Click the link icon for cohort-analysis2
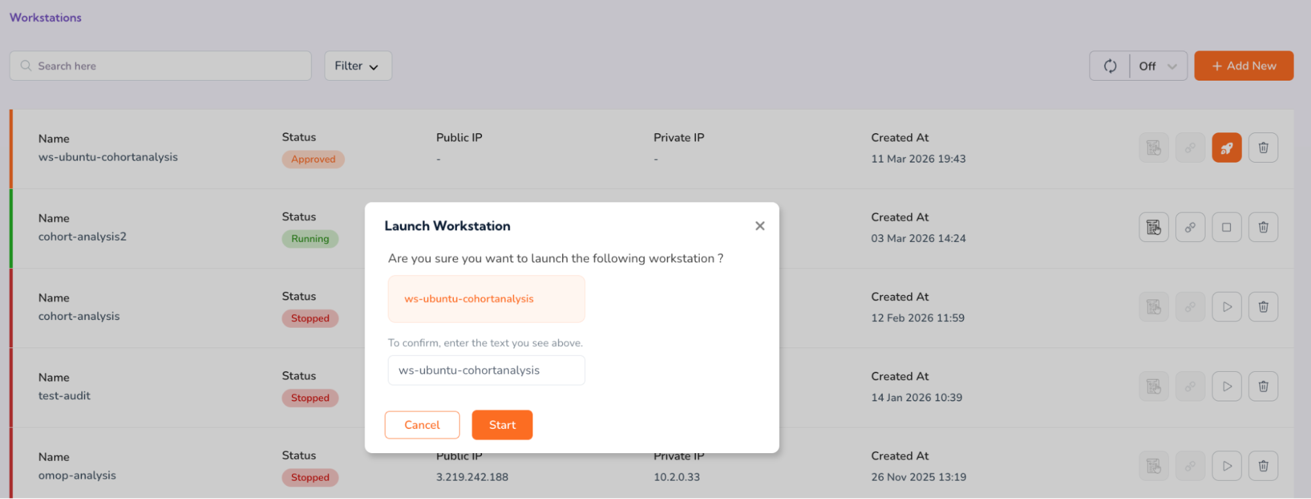1311x499 pixels. click(1190, 228)
